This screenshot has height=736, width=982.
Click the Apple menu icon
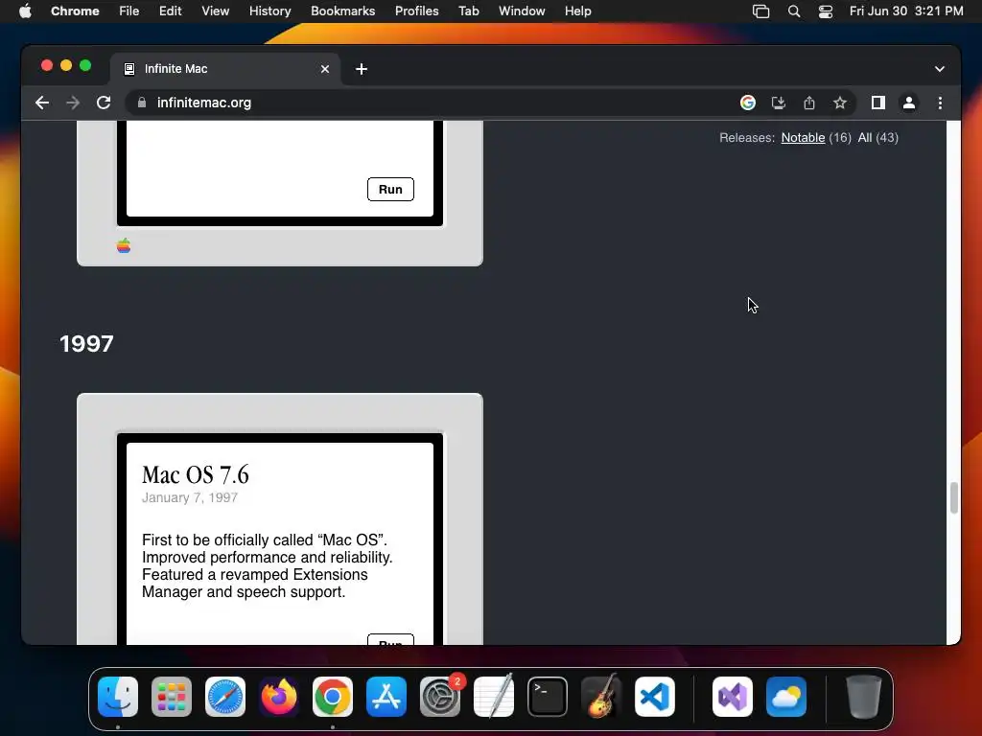coord(25,11)
